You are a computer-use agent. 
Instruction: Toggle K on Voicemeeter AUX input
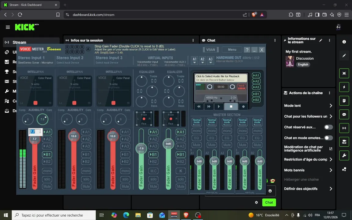coord(181,171)
